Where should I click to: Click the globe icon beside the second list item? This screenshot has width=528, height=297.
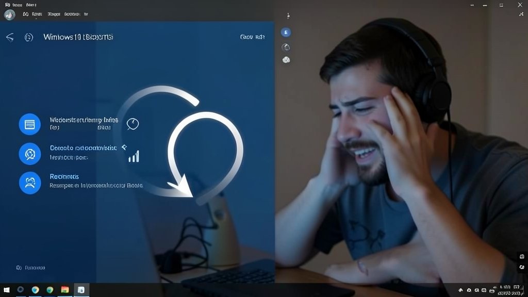29,153
